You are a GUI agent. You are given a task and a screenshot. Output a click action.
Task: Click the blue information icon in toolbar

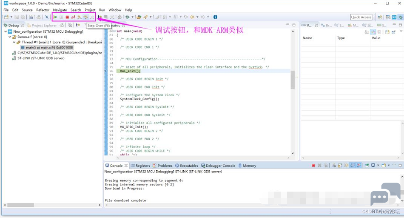(x=216, y=17)
